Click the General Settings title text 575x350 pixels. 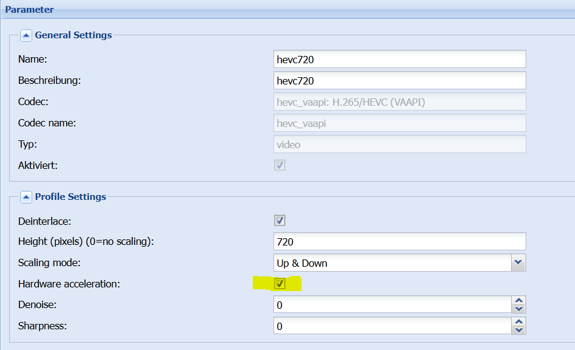click(x=73, y=35)
